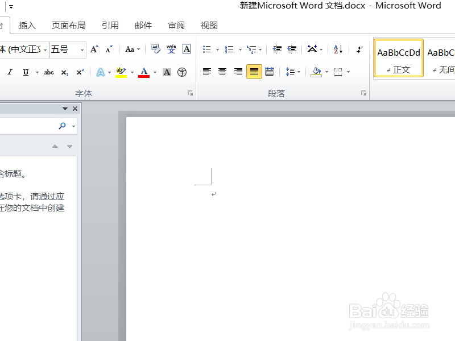Expand the borders dropdown arrow

coord(348,72)
